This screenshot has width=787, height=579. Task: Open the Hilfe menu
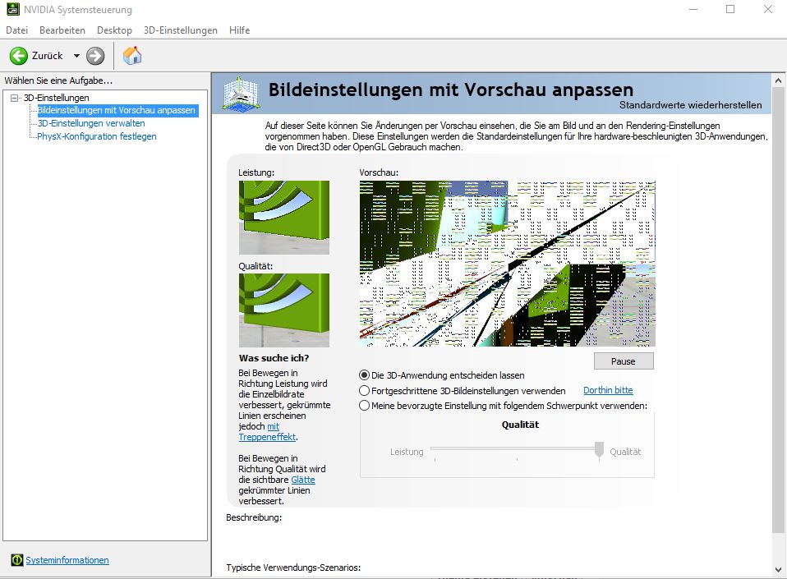(x=239, y=30)
